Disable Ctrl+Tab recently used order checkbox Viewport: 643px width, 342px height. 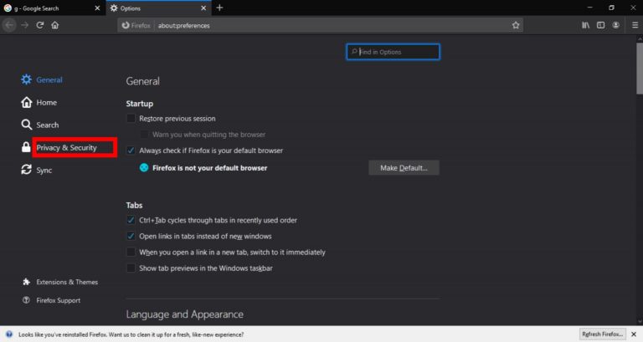pyautogui.click(x=131, y=220)
